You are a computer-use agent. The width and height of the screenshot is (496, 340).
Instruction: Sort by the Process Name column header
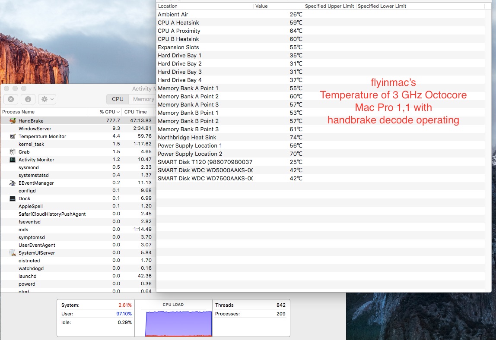click(44, 112)
